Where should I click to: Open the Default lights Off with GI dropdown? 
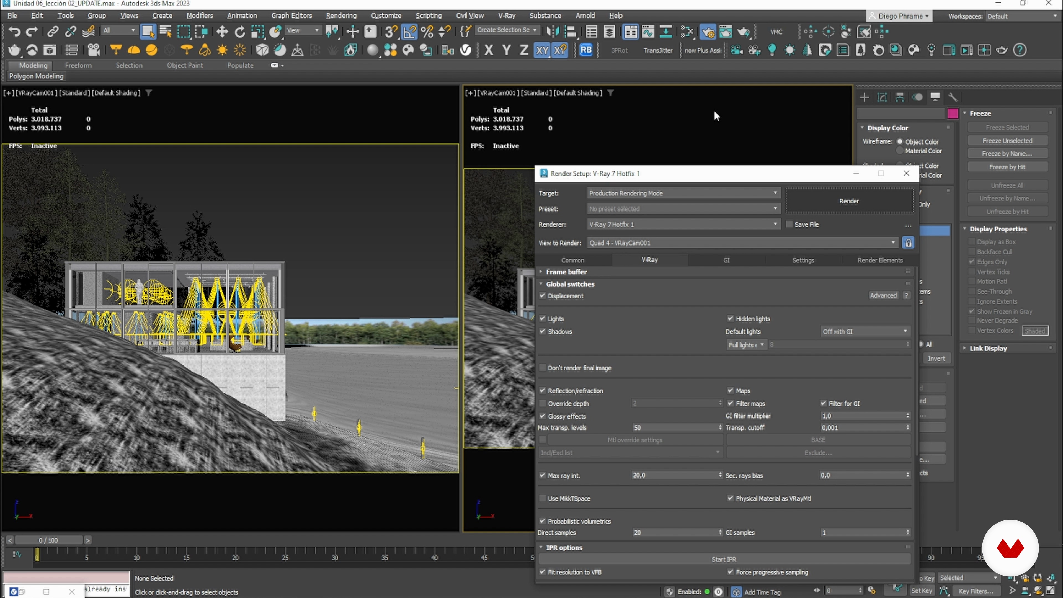pos(865,331)
